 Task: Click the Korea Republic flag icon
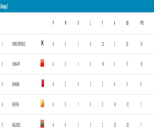click(42, 43)
